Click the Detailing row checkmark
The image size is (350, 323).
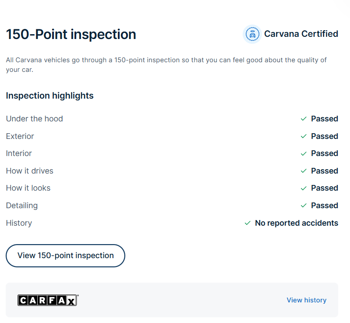303,206
